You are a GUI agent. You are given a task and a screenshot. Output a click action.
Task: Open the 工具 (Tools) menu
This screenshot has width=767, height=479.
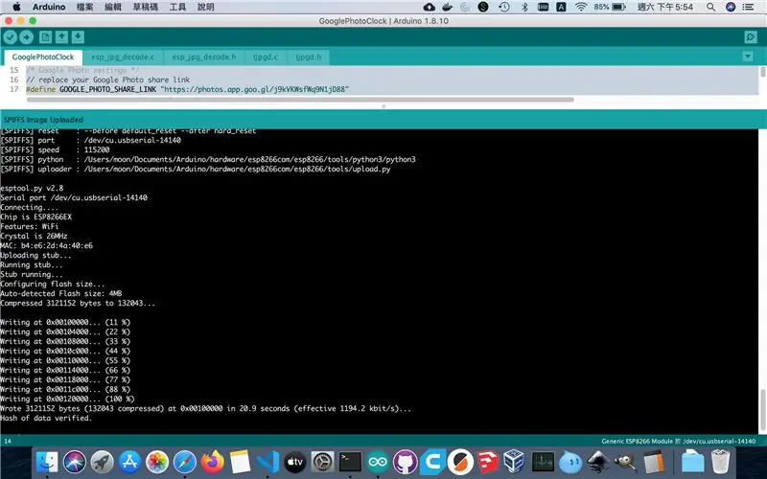point(177,7)
